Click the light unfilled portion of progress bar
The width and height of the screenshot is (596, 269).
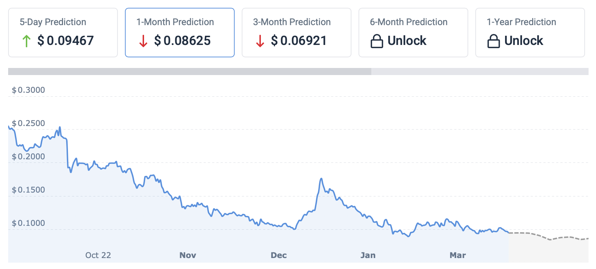pyautogui.click(x=480, y=71)
